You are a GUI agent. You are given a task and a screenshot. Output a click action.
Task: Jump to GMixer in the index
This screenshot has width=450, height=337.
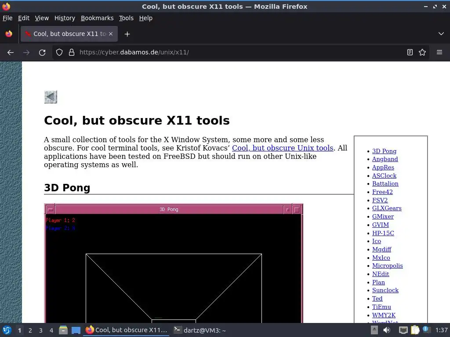tap(383, 217)
